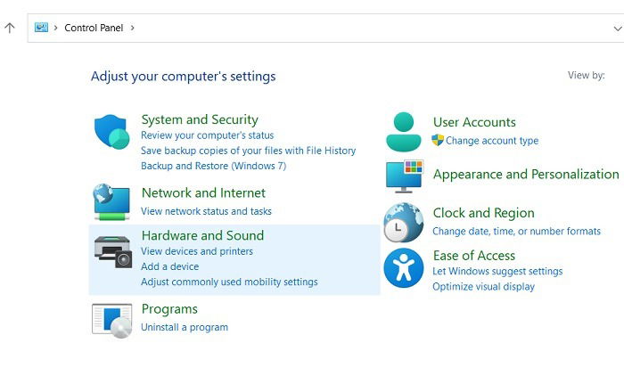Click the Control Panel icon in address bar
The image size is (624, 376).
pyautogui.click(x=41, y=28)
